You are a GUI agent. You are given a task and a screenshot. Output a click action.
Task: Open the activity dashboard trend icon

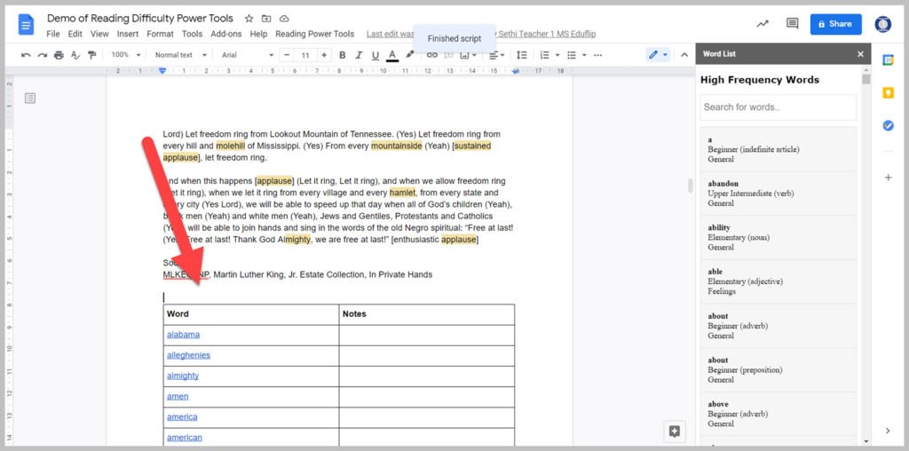click(x=763, y=24)
